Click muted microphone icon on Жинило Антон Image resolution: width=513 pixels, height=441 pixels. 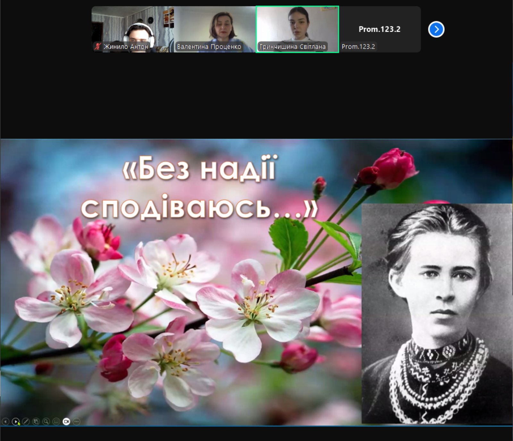pos(98,46)
